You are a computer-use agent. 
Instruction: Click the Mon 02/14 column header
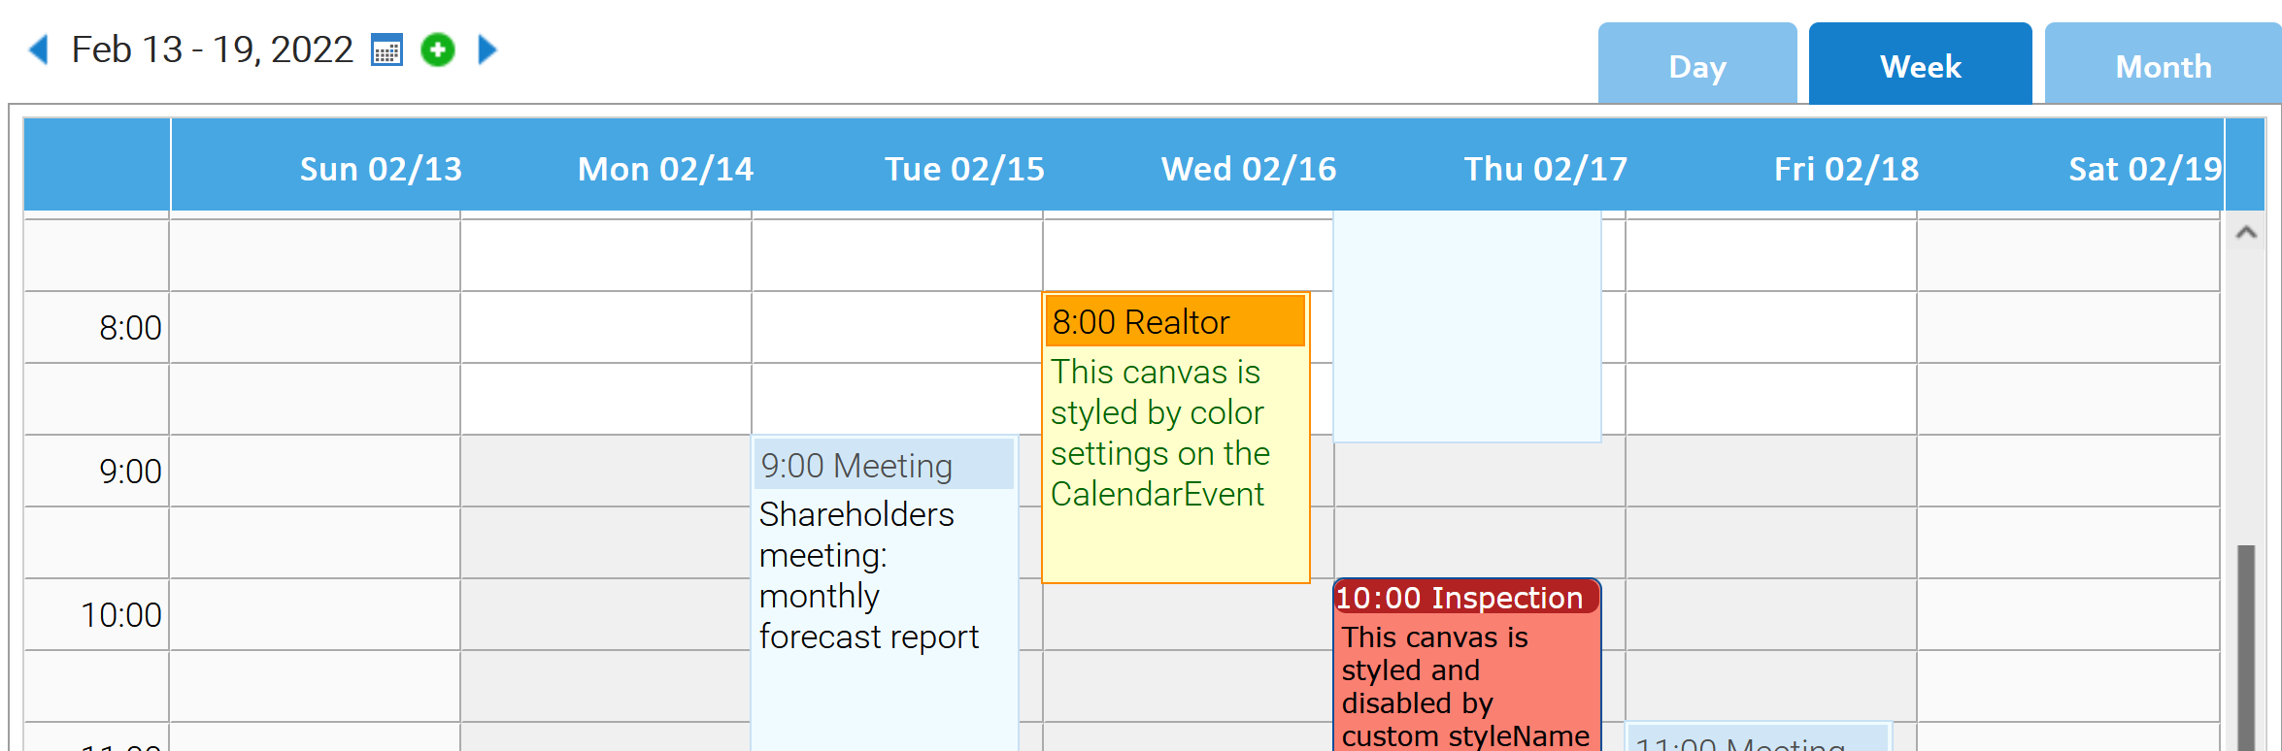point(665,169)
